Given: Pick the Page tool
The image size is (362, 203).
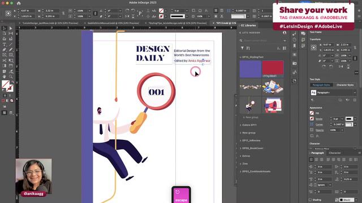Looking at the screenshot, I should 4,34.
